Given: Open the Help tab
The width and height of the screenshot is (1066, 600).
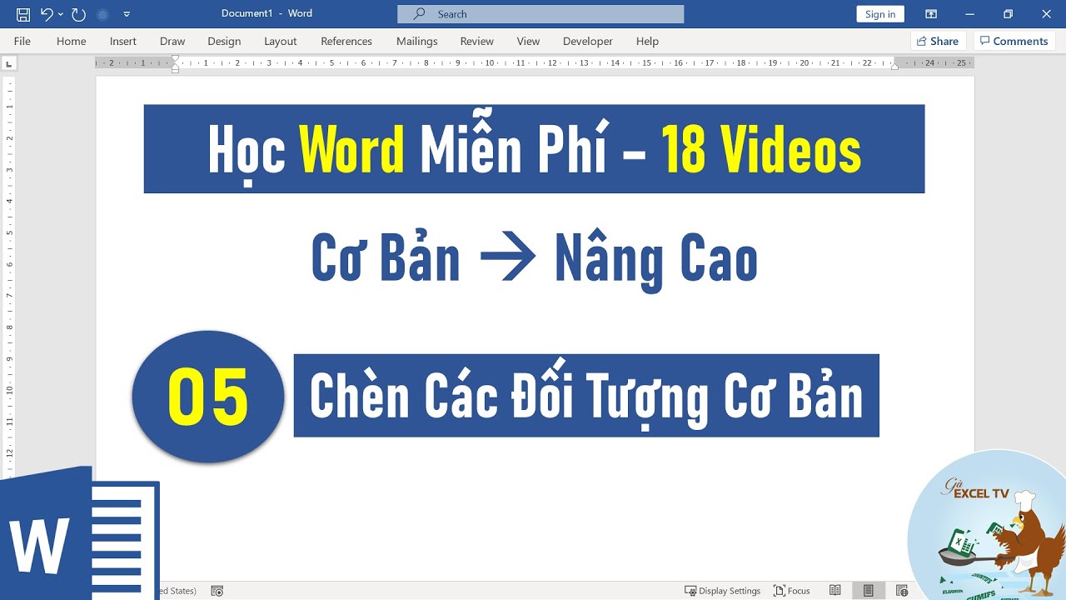Looking at the screenshot, I should (647, 41).
